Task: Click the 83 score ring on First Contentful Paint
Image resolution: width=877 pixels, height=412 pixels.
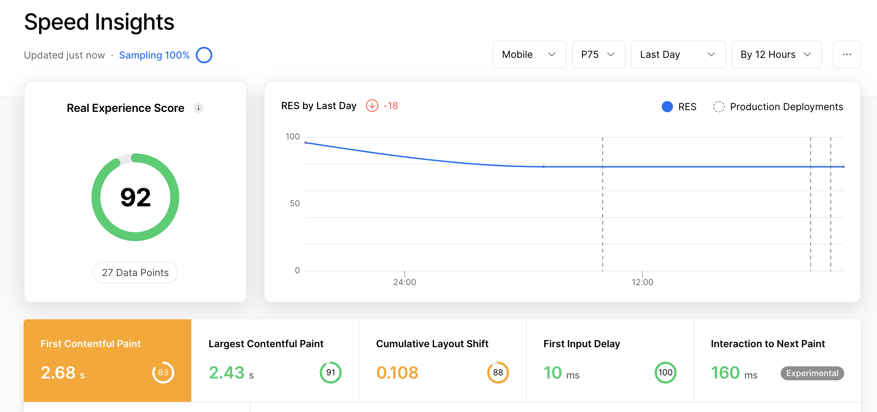Action: (x=163, y=372)
